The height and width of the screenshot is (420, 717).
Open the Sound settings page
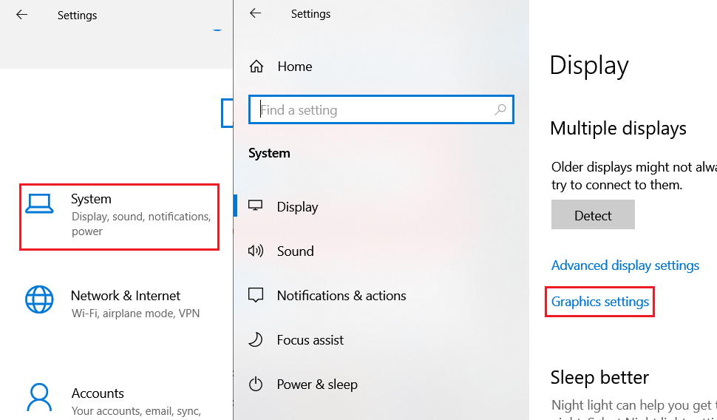pos(295,251)
